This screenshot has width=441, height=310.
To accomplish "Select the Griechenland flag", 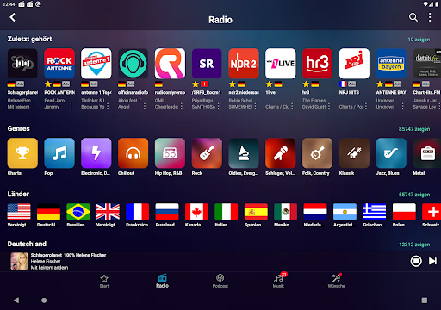I will 375,212.
